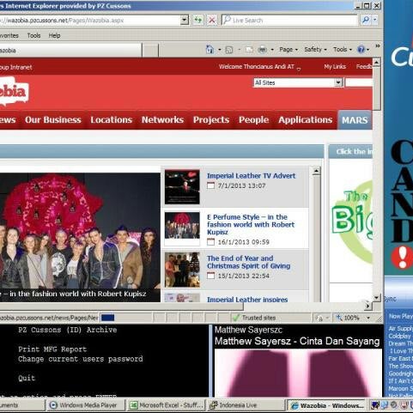Open the MARS navigation tab
The height and width of the screenshot is (413, 413).
pyautogui.click(x=355, y=120)
